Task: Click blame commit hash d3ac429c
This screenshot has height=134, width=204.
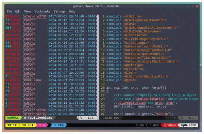Action: [13, 35]
